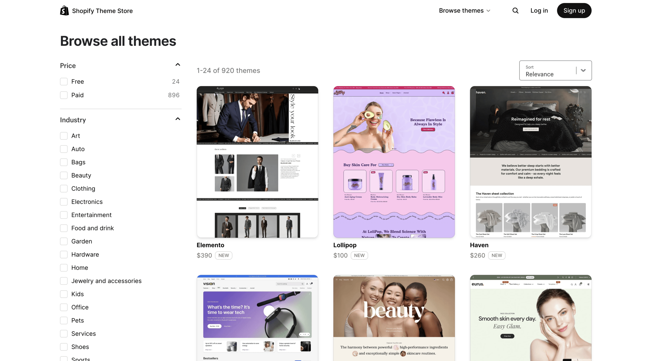The height and width of the screenshot is (361, 652).
Task: Collapse the Price filter section
Action: tap(178, 65)
